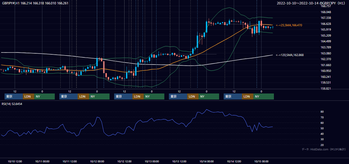Screen dimensions: 349x164
Task: Click the 162.370 price level
Action: (x=326, y=59)
